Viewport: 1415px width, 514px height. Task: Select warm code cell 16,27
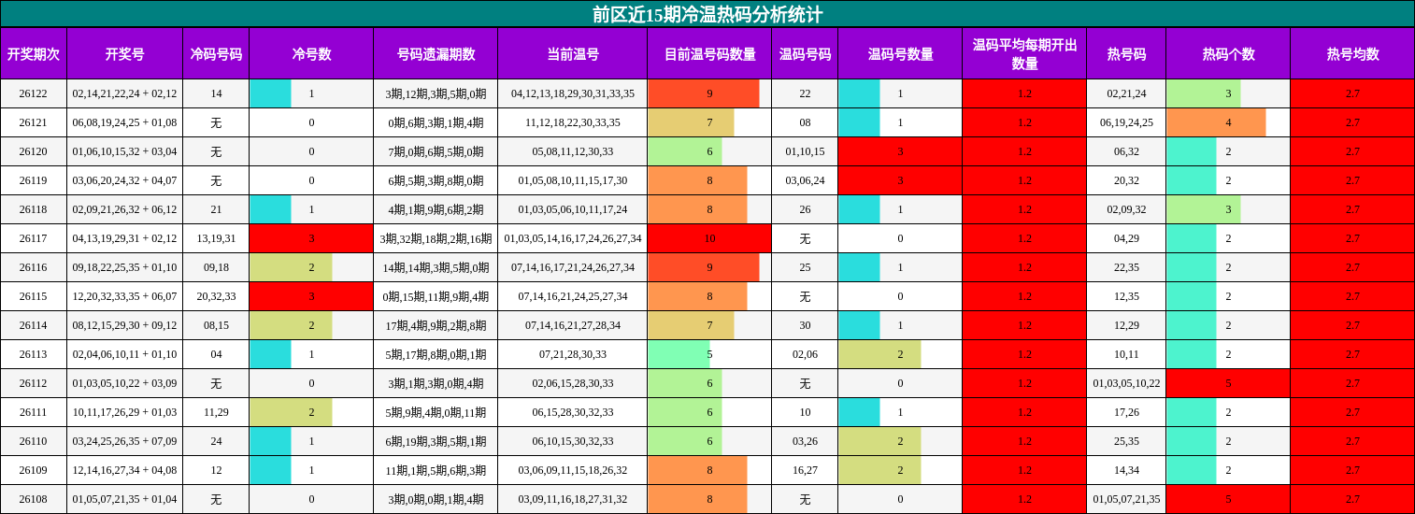[805, 470]
